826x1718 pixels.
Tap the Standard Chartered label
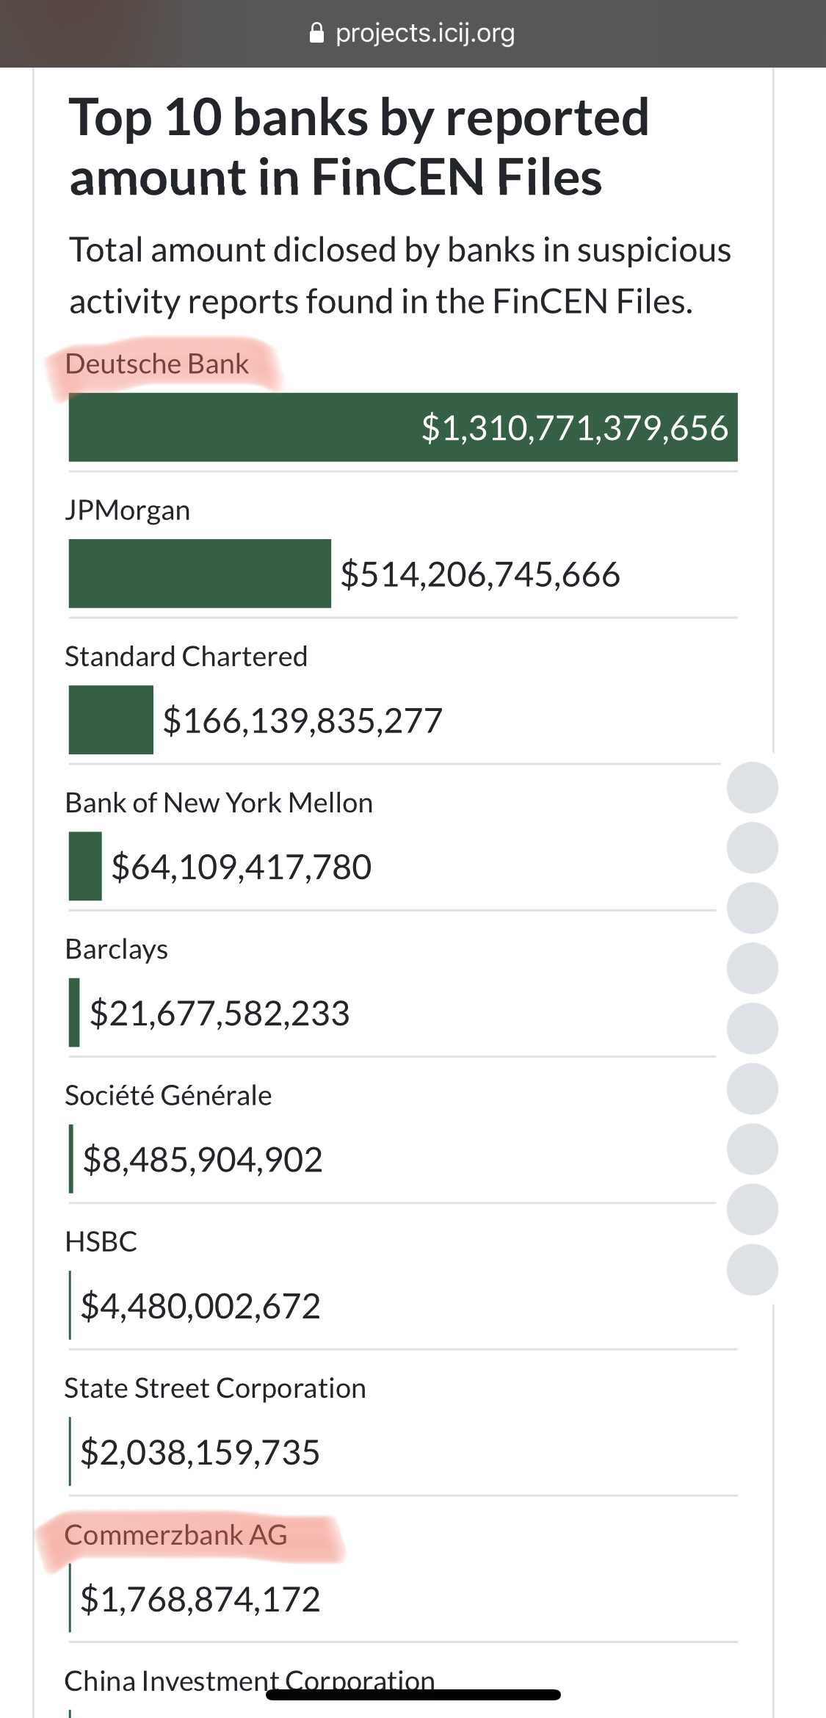point(186,657)
